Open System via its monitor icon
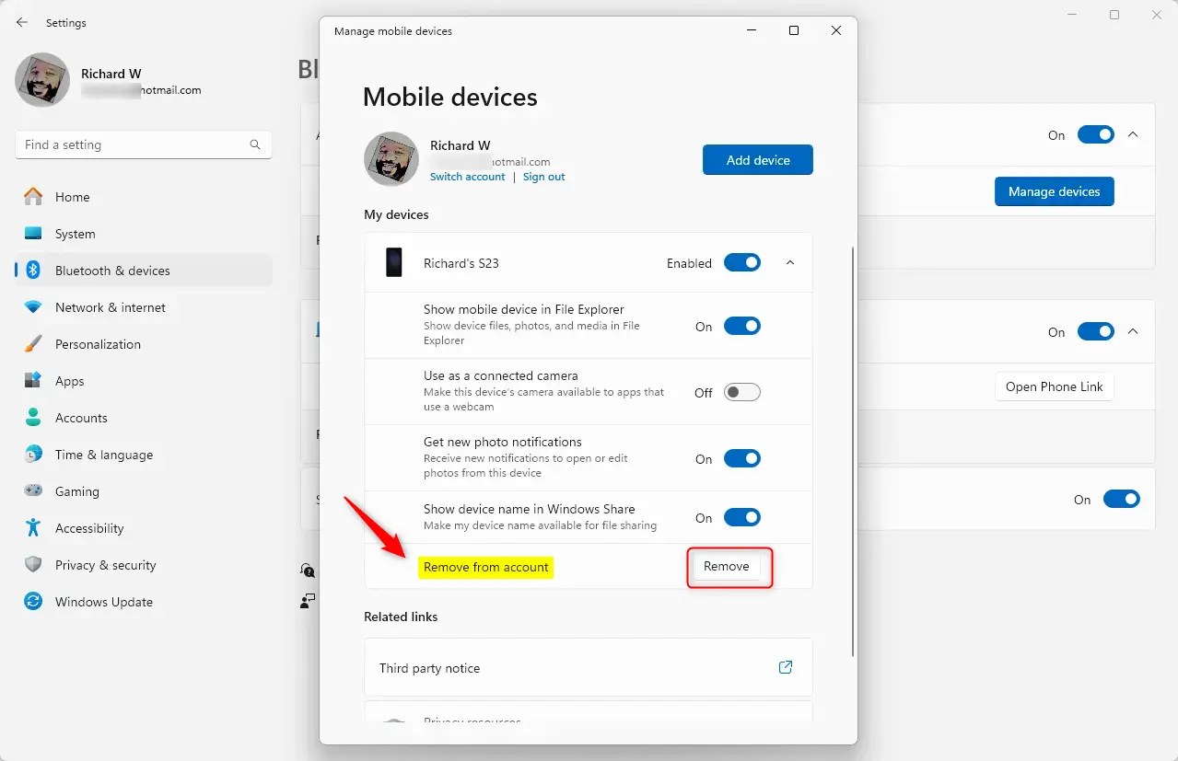The height and width of the screenshot is (761, 1178). click(x=33, y=234)
